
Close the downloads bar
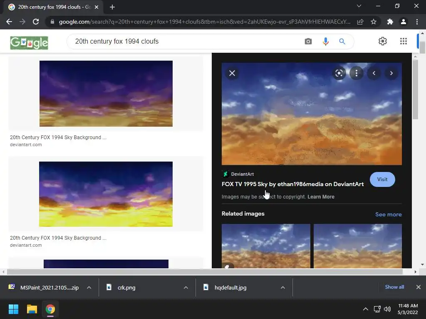click(x=419, y=287)
